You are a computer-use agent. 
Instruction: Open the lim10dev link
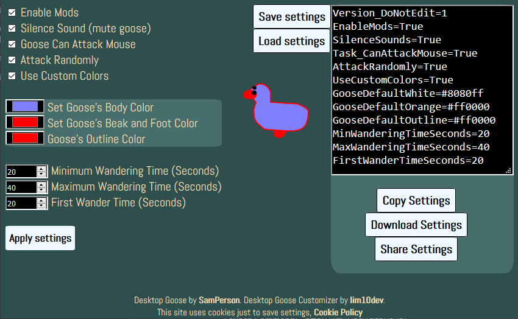[367, 300]
